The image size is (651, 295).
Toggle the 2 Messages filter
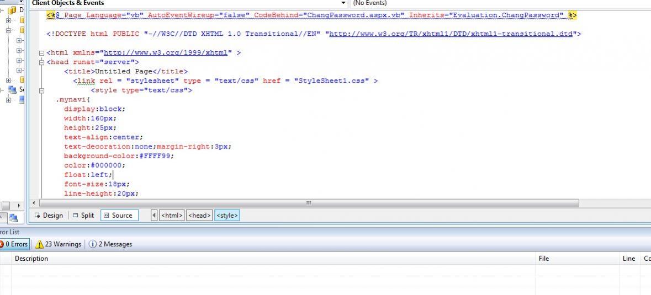(110, 244)
